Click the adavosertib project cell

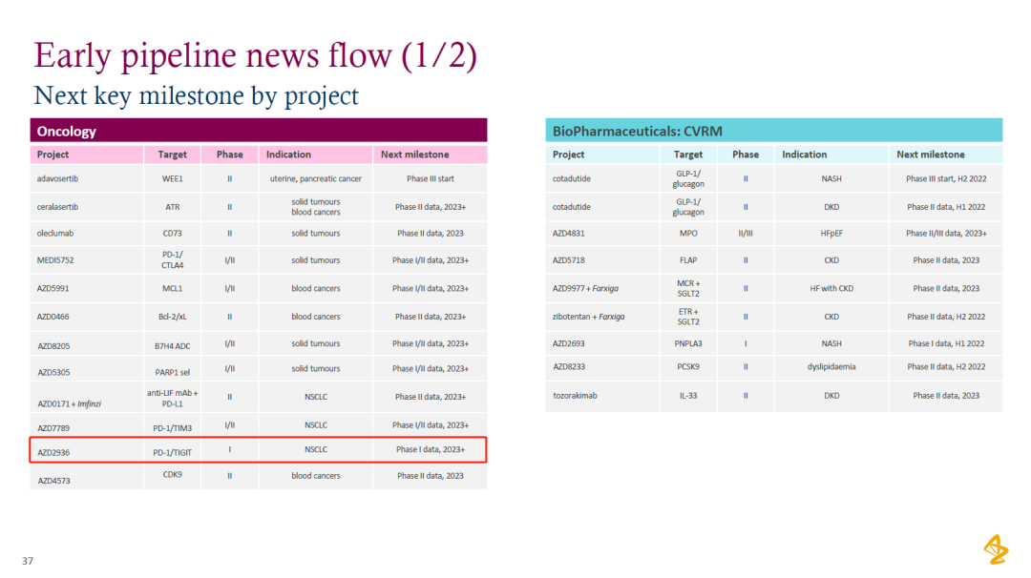(x=59, y=178)
